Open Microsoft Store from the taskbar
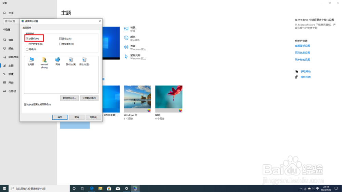 point(109,189)
